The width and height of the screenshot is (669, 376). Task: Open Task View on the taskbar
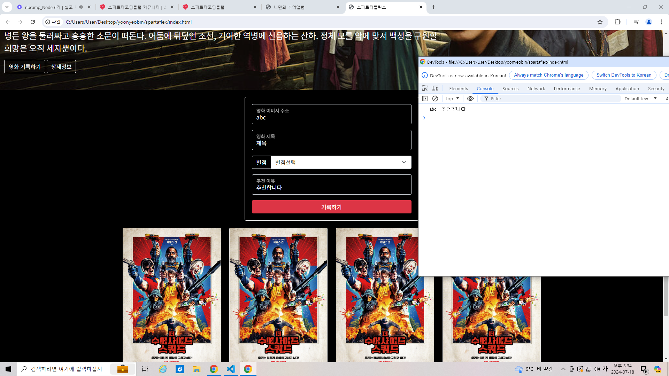tap(145, 369)
